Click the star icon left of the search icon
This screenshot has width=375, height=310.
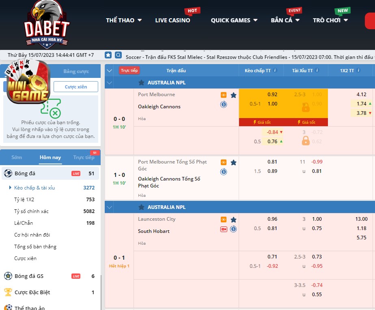[x=108, y=55]
